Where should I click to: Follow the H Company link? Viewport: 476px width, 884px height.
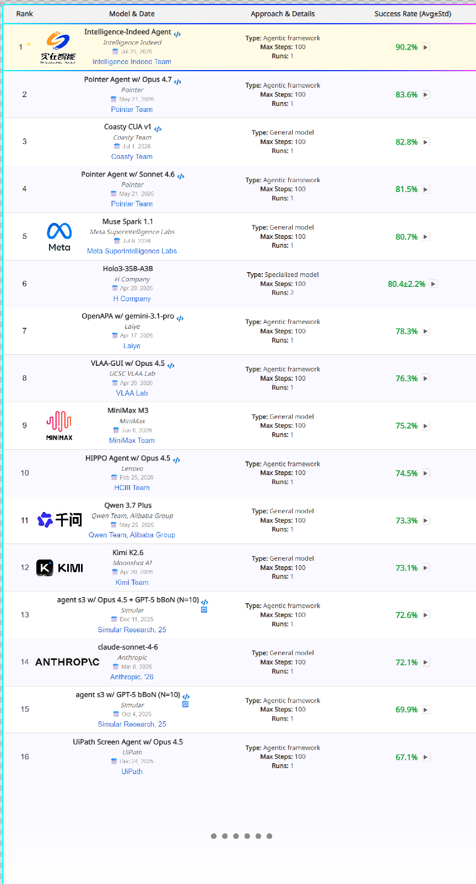click(132, 299)
